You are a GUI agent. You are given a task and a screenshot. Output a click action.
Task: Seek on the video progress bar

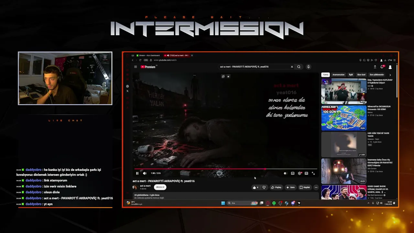pos(225,169)
